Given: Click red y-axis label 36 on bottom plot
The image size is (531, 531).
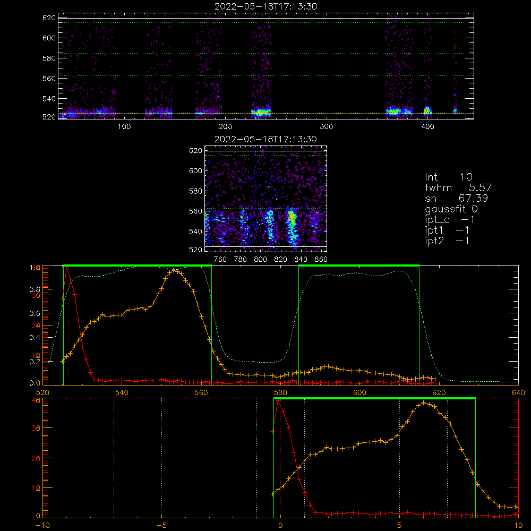Looking at the screenshot, I should pos(36,428).
